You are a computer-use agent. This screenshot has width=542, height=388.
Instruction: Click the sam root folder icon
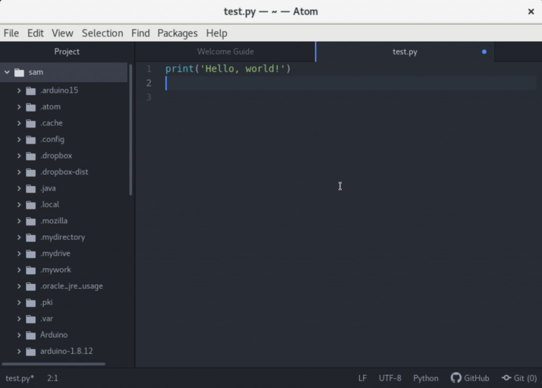click(20, 72)
